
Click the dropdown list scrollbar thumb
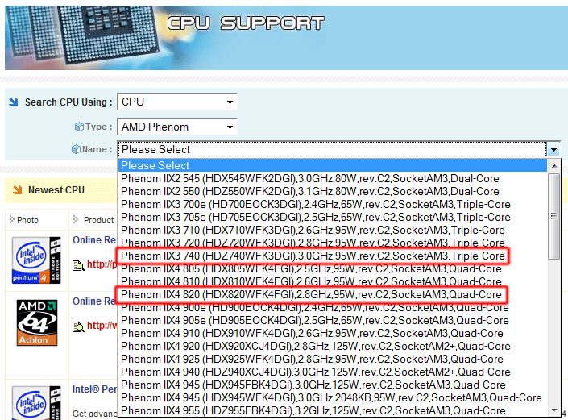(x=553, y=216)
